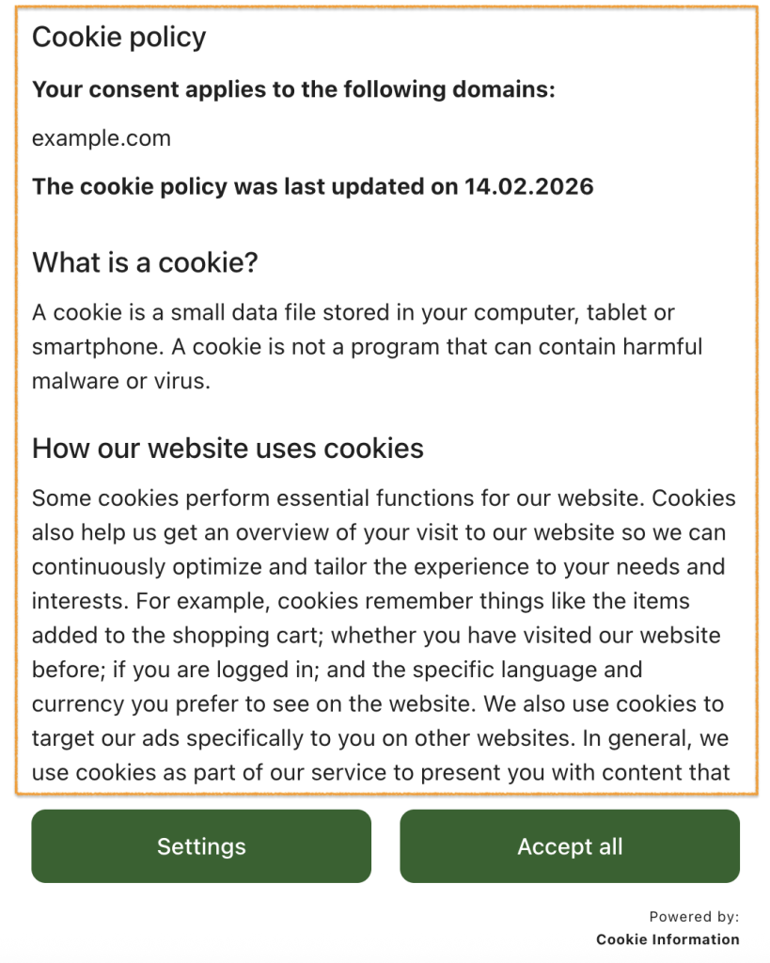
Task: Click the "use cookies as part of our service" line
Action: click(381, 773)
